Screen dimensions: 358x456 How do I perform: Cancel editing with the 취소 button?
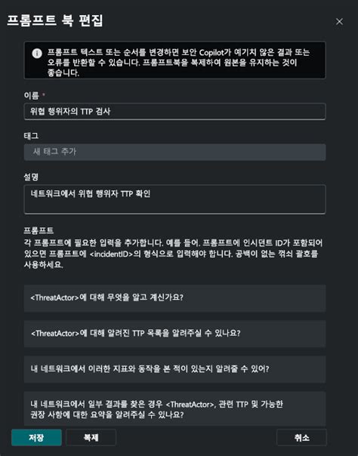(x=301, y=437)
